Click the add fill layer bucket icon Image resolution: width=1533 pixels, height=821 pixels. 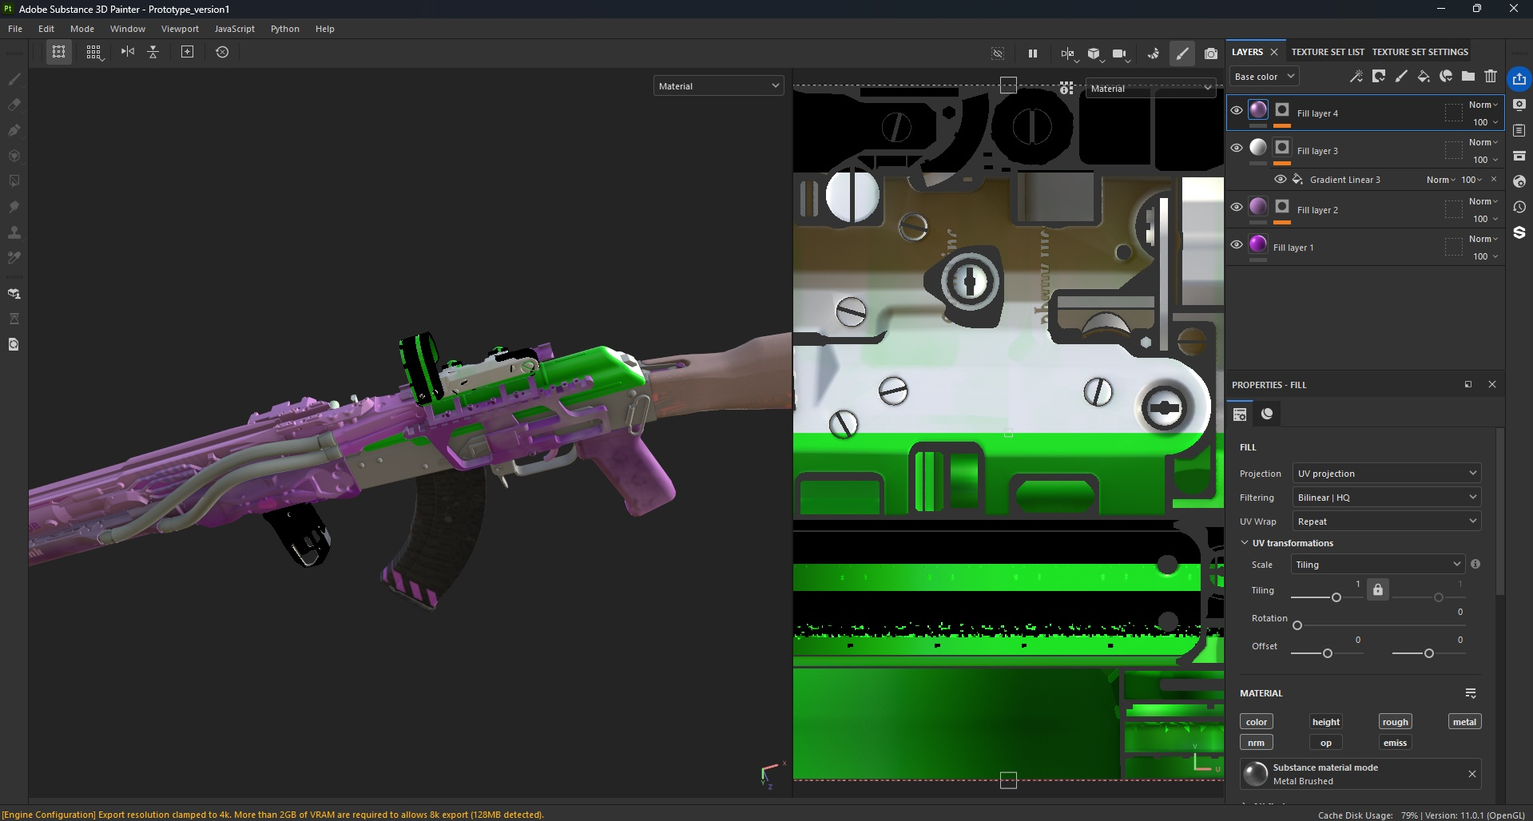point(1424,77)
